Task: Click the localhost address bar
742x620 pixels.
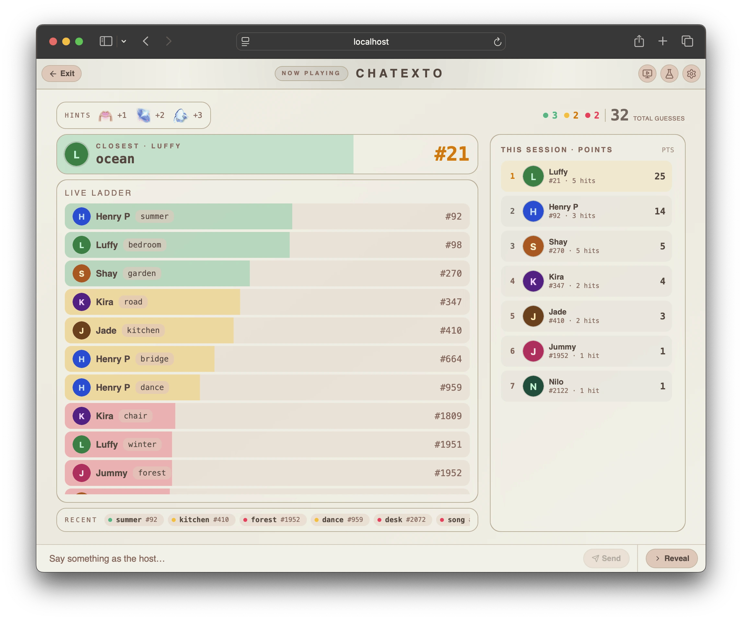Action: 371,42
